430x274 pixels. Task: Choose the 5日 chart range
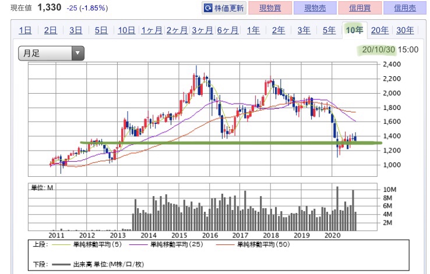click(x=101, y=30)
